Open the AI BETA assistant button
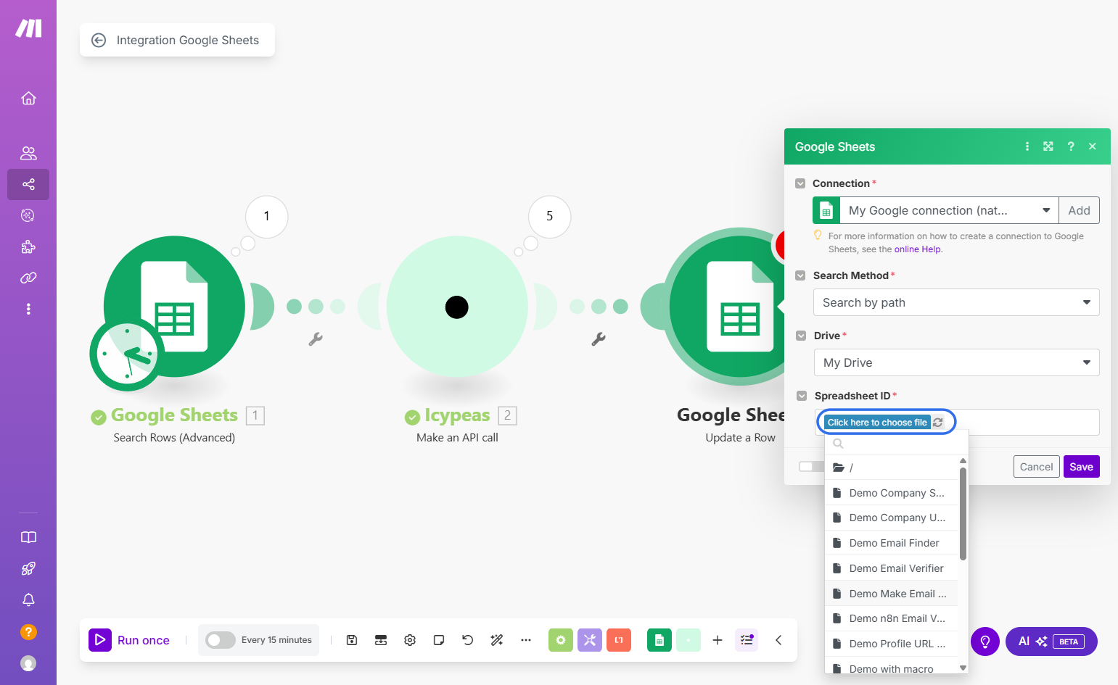This screenshot has width=1118, height=685. click(x=1051, y=642)
